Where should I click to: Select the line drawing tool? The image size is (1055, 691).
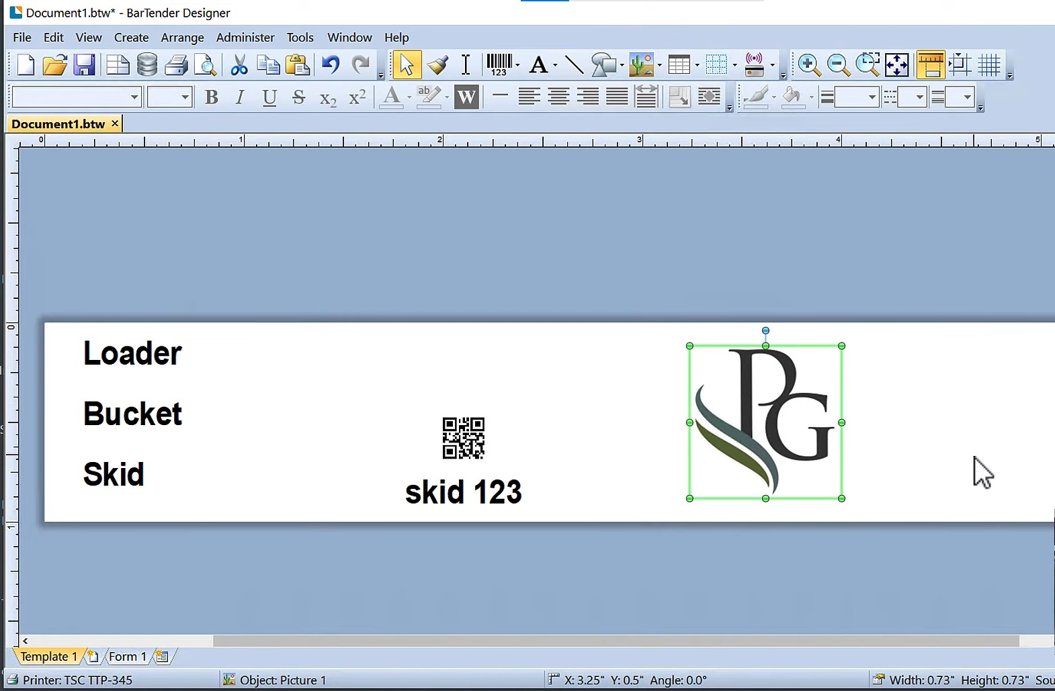tap(574, 65)
